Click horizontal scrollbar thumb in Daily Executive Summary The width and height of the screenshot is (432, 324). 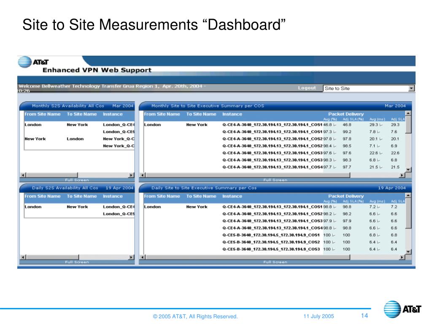(x=247, y=257)
